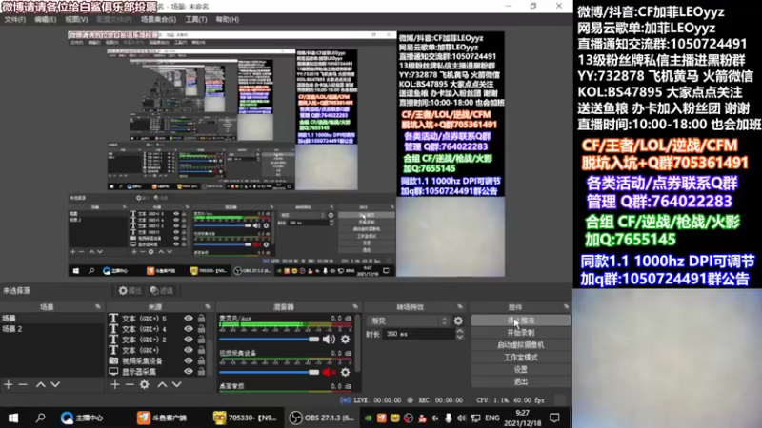This screenshot has width=762, height=428.
Task: Remove selected source with minus icon
Action: coord(130,384)
